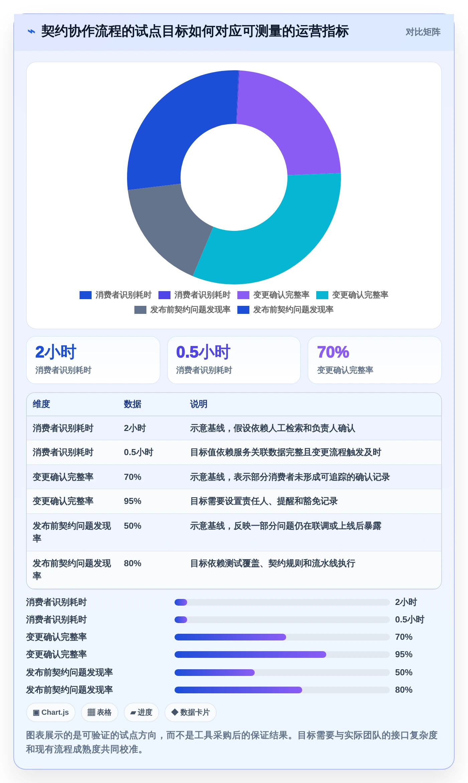Viewport: 468px width, 783px height.
Task: Click the 数据 table column header
Action: pos(133,404)
